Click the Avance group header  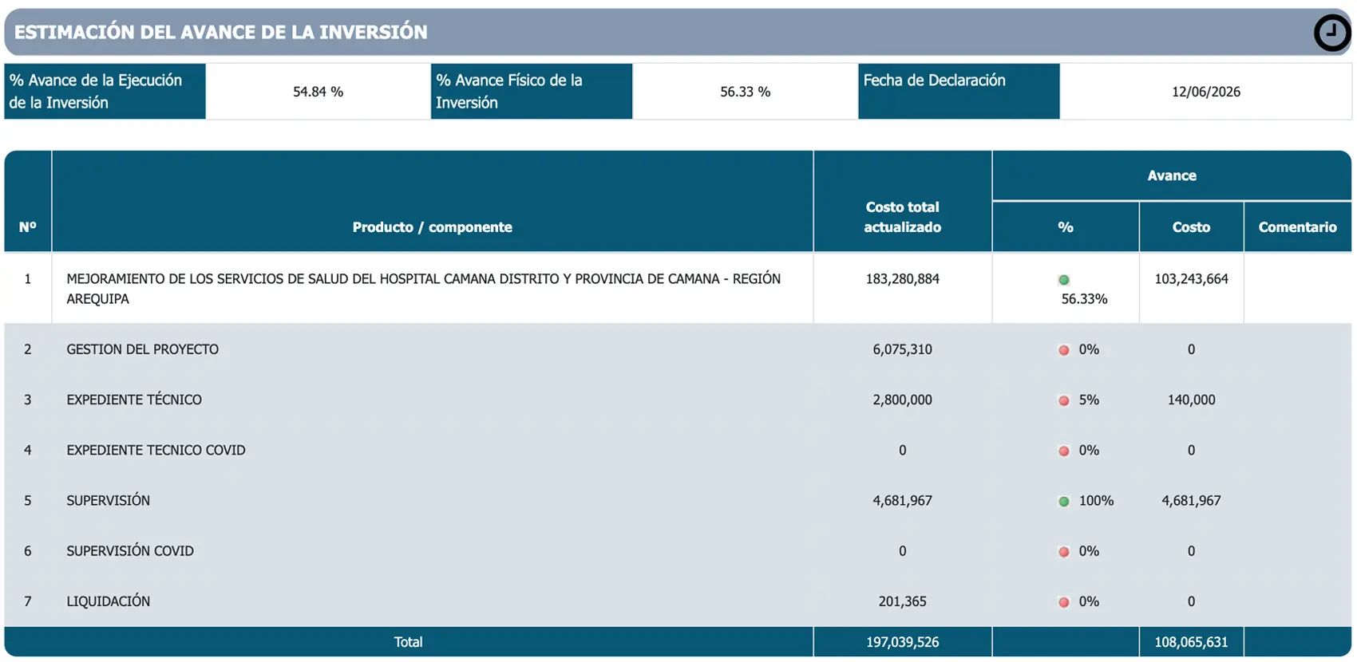(x=1172, y=175)
